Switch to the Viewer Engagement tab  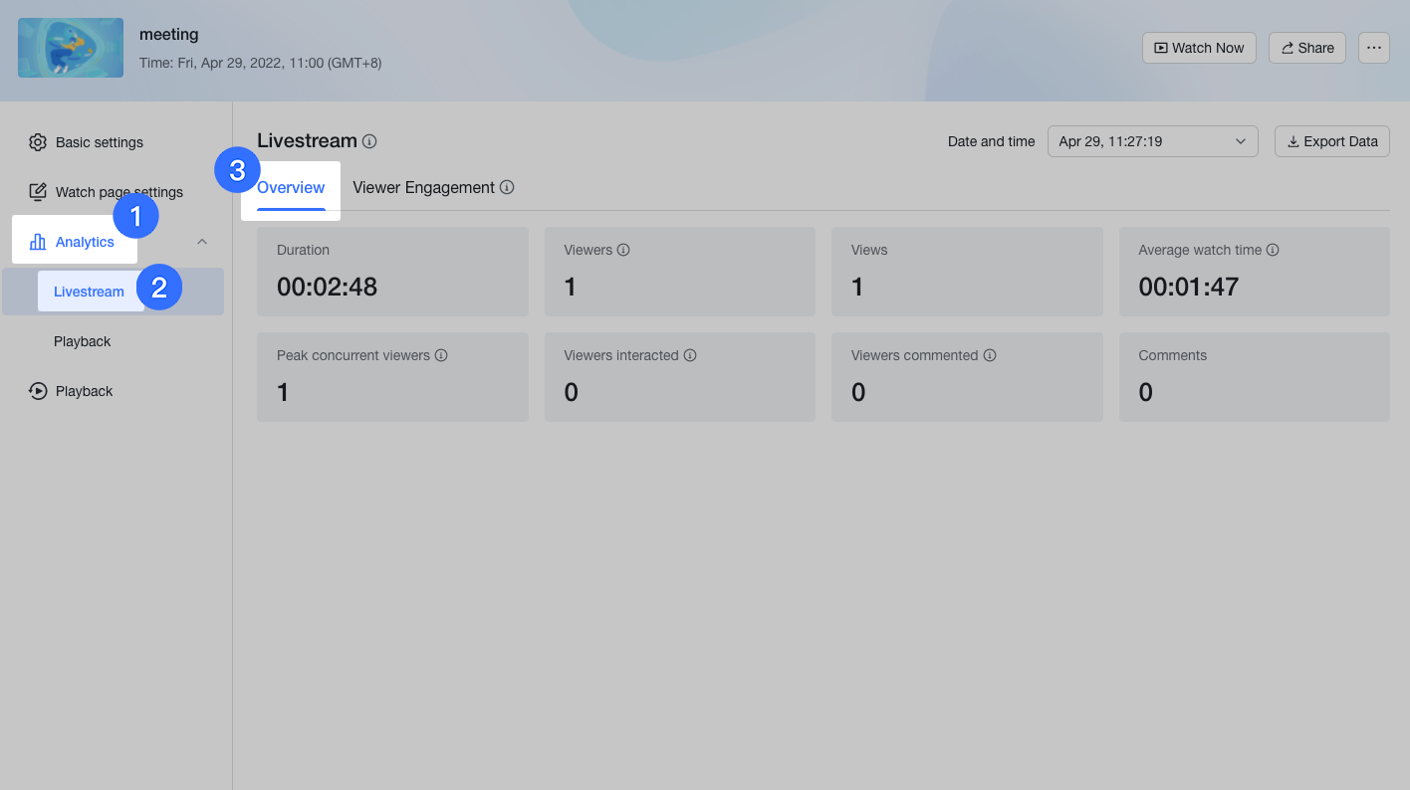(423, 188)
